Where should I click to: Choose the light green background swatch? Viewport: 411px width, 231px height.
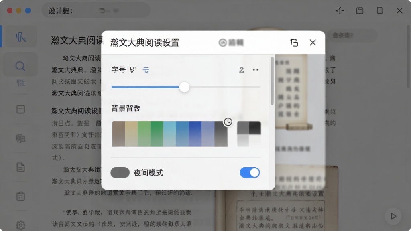tap(144, 134)
